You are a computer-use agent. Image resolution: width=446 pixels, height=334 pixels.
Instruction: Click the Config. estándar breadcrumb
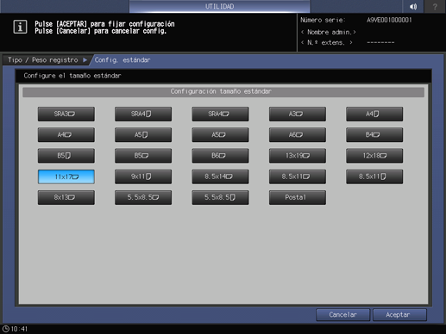[x=122, y=60]
